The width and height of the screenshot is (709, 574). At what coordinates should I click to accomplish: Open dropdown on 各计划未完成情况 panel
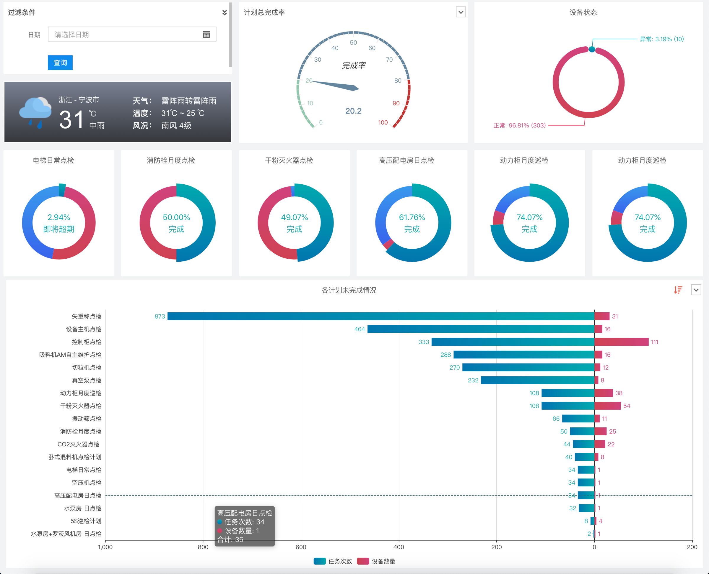(696, 290)
